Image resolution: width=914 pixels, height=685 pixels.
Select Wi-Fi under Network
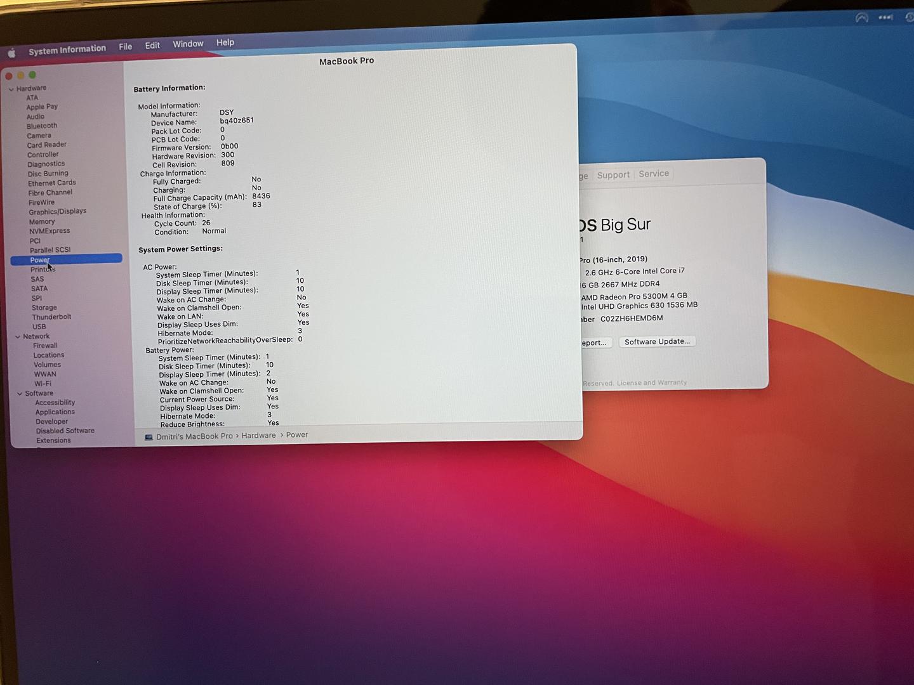pos(43,384)
